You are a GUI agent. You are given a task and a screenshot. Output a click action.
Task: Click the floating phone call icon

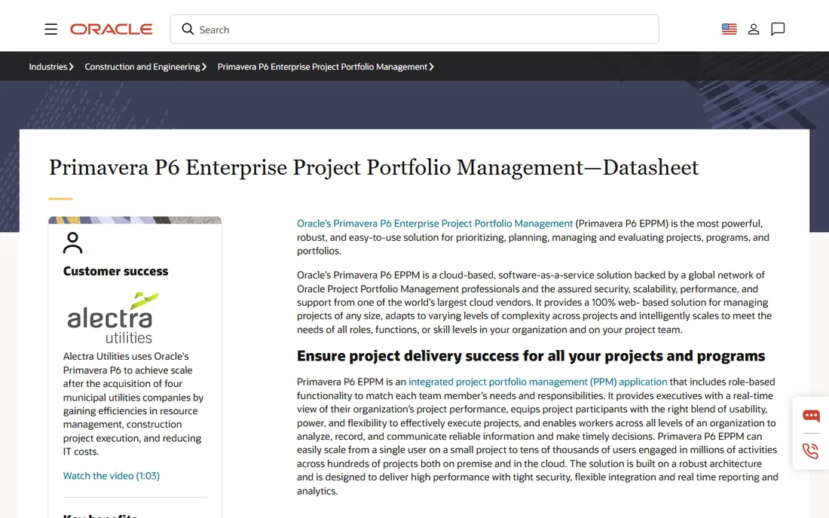810,450
